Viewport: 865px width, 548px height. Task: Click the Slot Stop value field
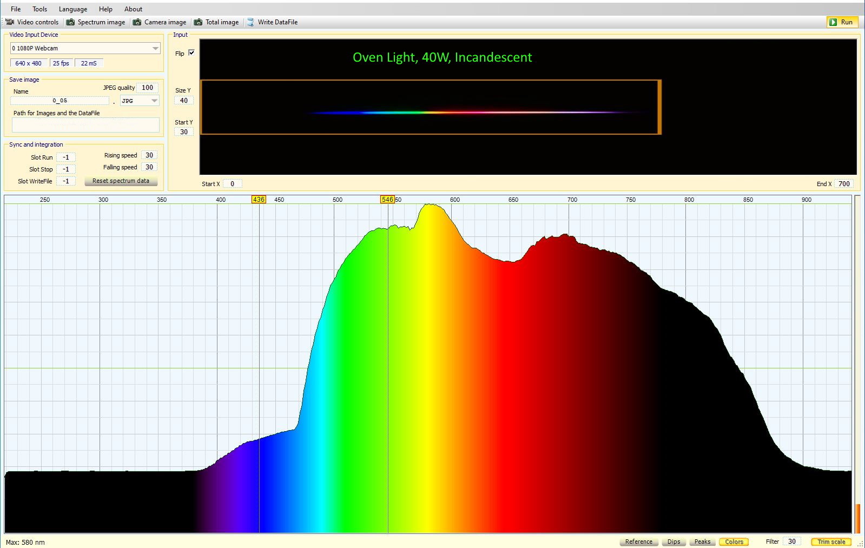click(x=66, y=169)
